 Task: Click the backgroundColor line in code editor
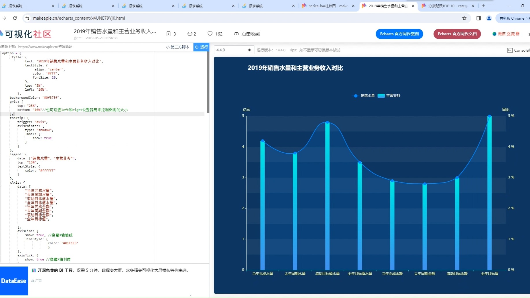35,98
